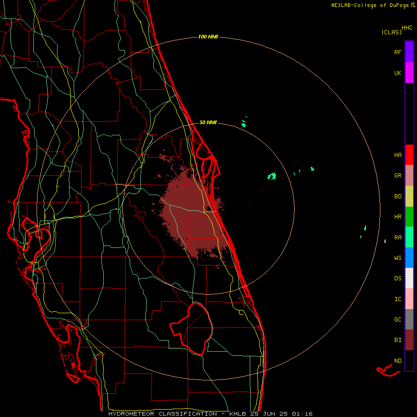This screenshot has width=417, height=417.
Task: Click the HYDROMETEOR CLASSIFICATION caption text
Action: (163, 414)
